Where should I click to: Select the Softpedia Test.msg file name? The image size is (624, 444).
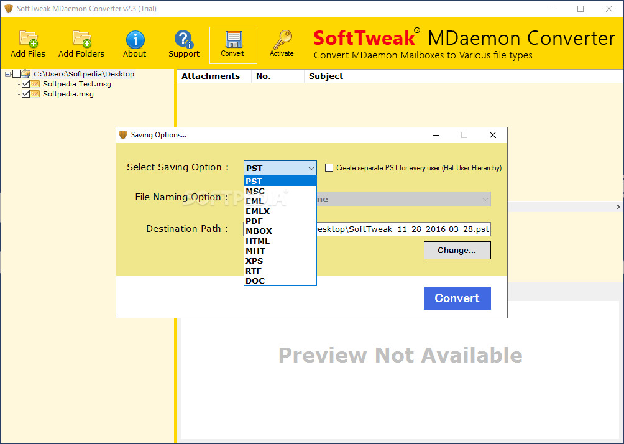pyautogui.click(x=77, y=83)
